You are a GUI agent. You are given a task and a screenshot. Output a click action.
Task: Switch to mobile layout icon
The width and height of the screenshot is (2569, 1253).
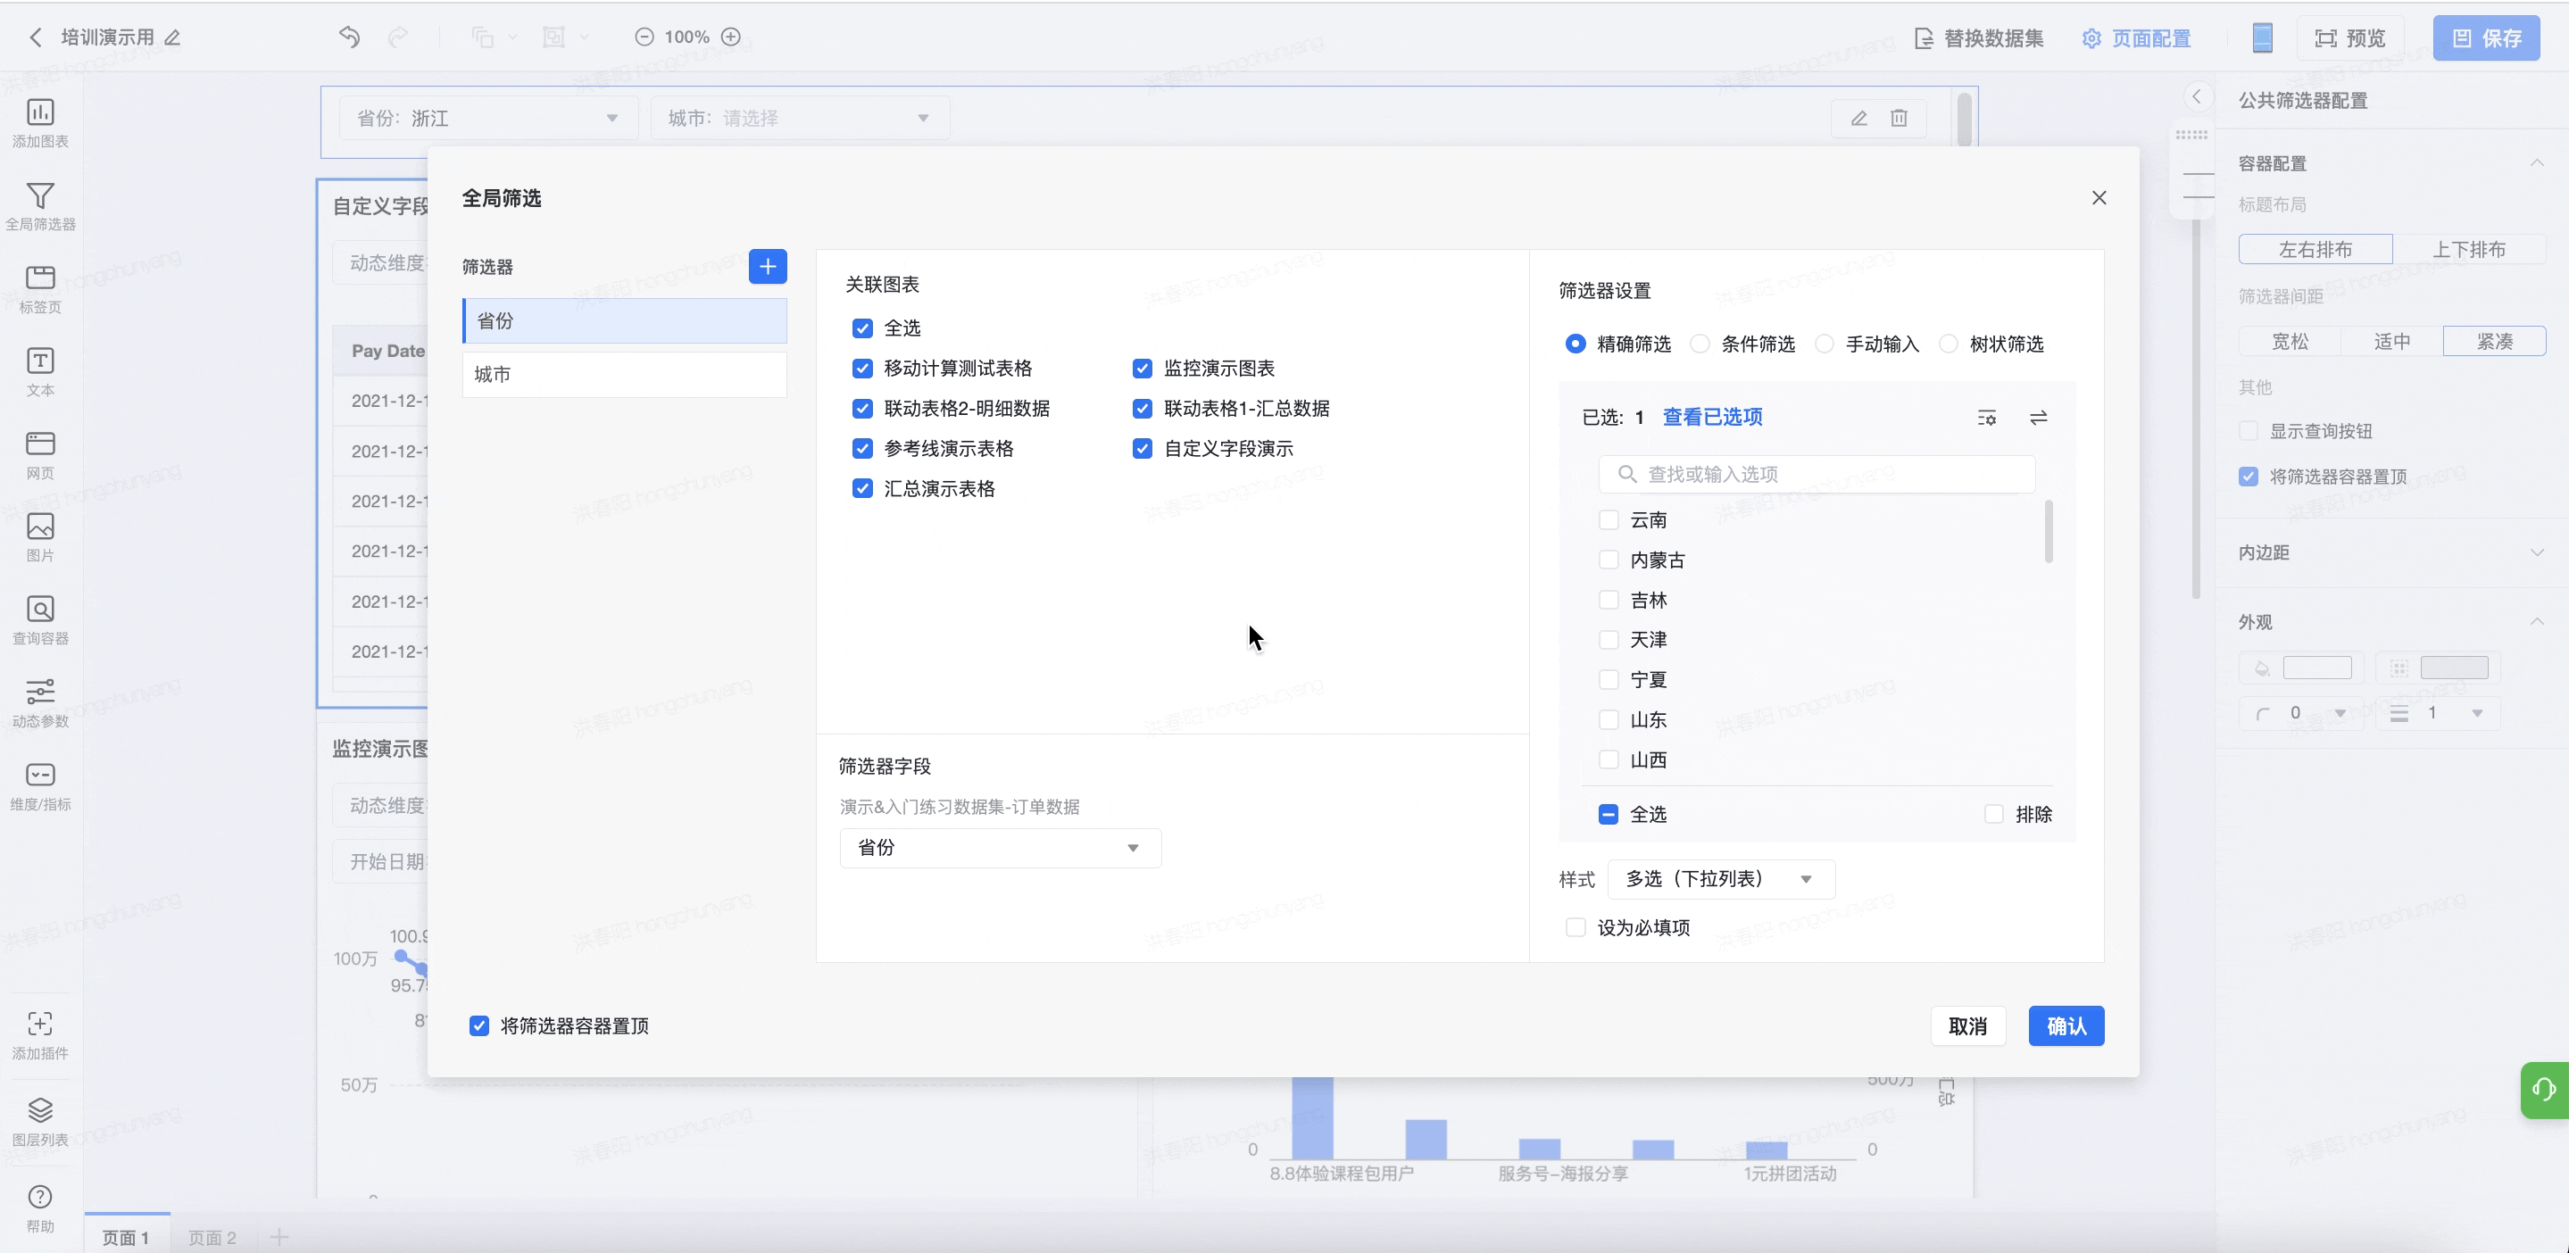click(2262, 37)
